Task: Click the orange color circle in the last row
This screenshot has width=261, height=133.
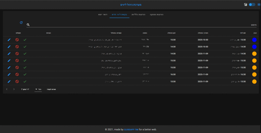Action: 254,82
